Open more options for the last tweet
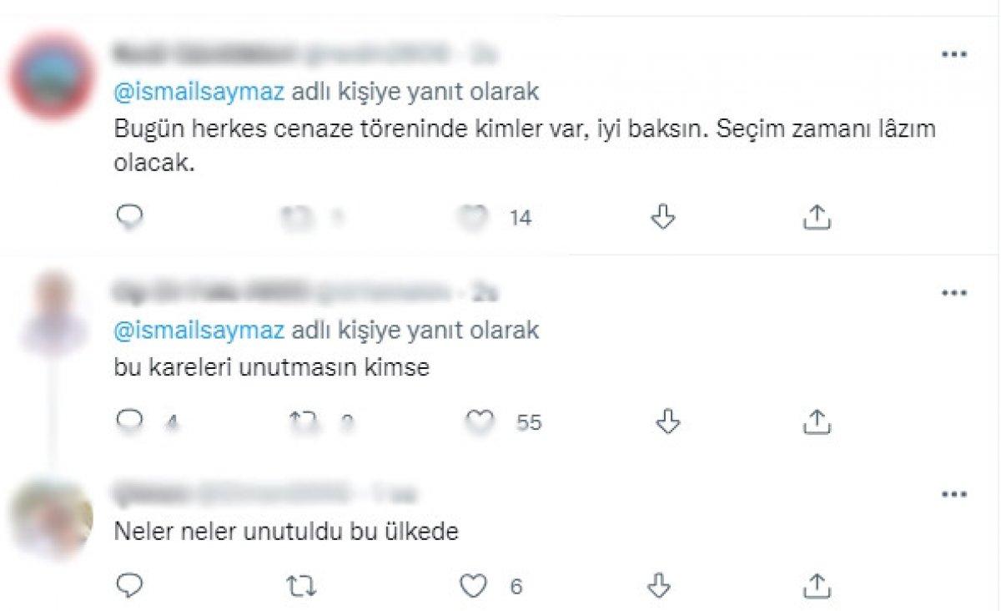 [x=953, y=492]
